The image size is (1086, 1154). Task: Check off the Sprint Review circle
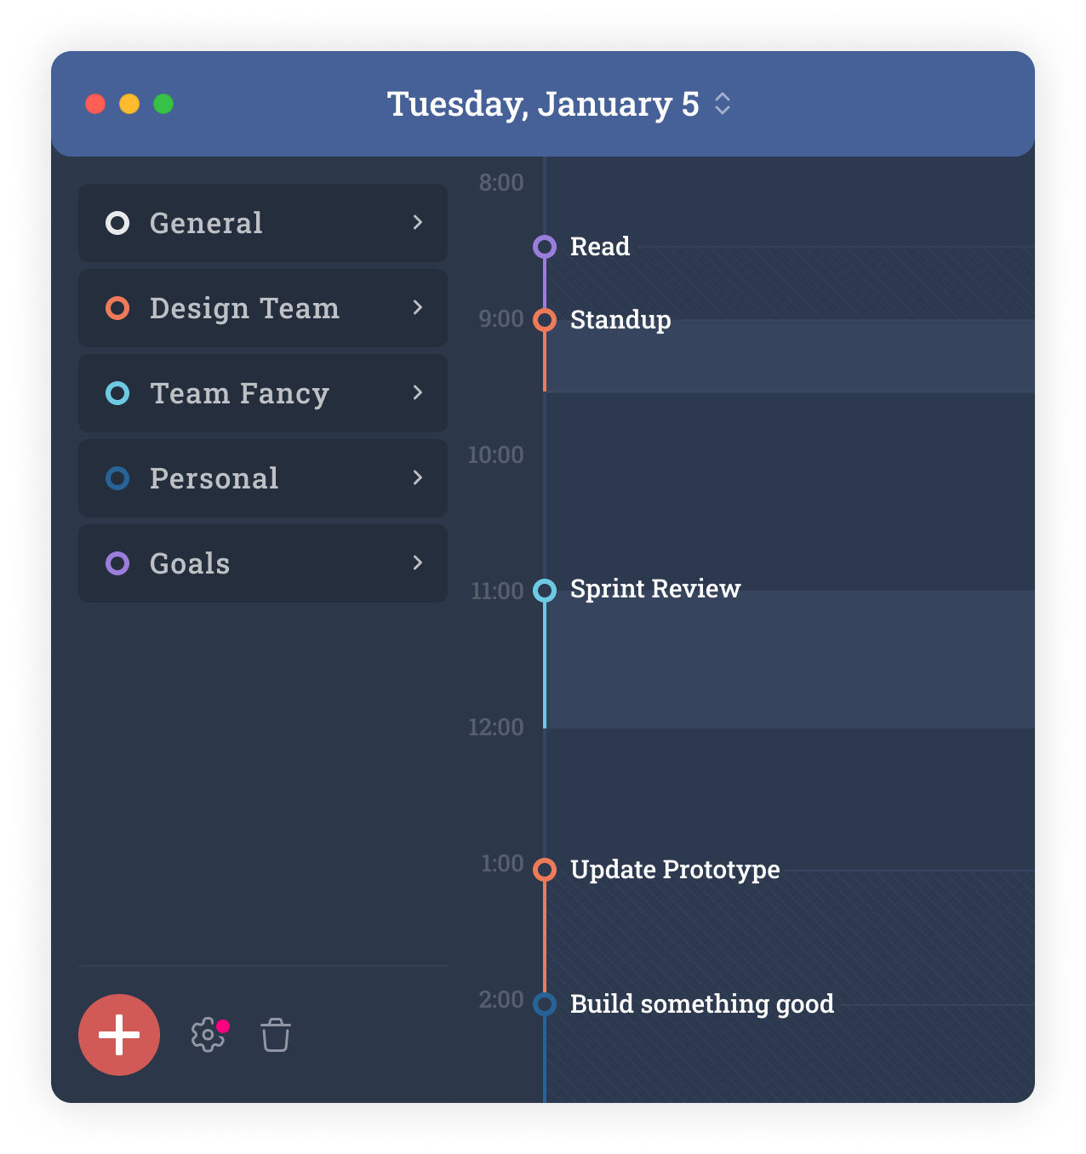tap(545, 590)
